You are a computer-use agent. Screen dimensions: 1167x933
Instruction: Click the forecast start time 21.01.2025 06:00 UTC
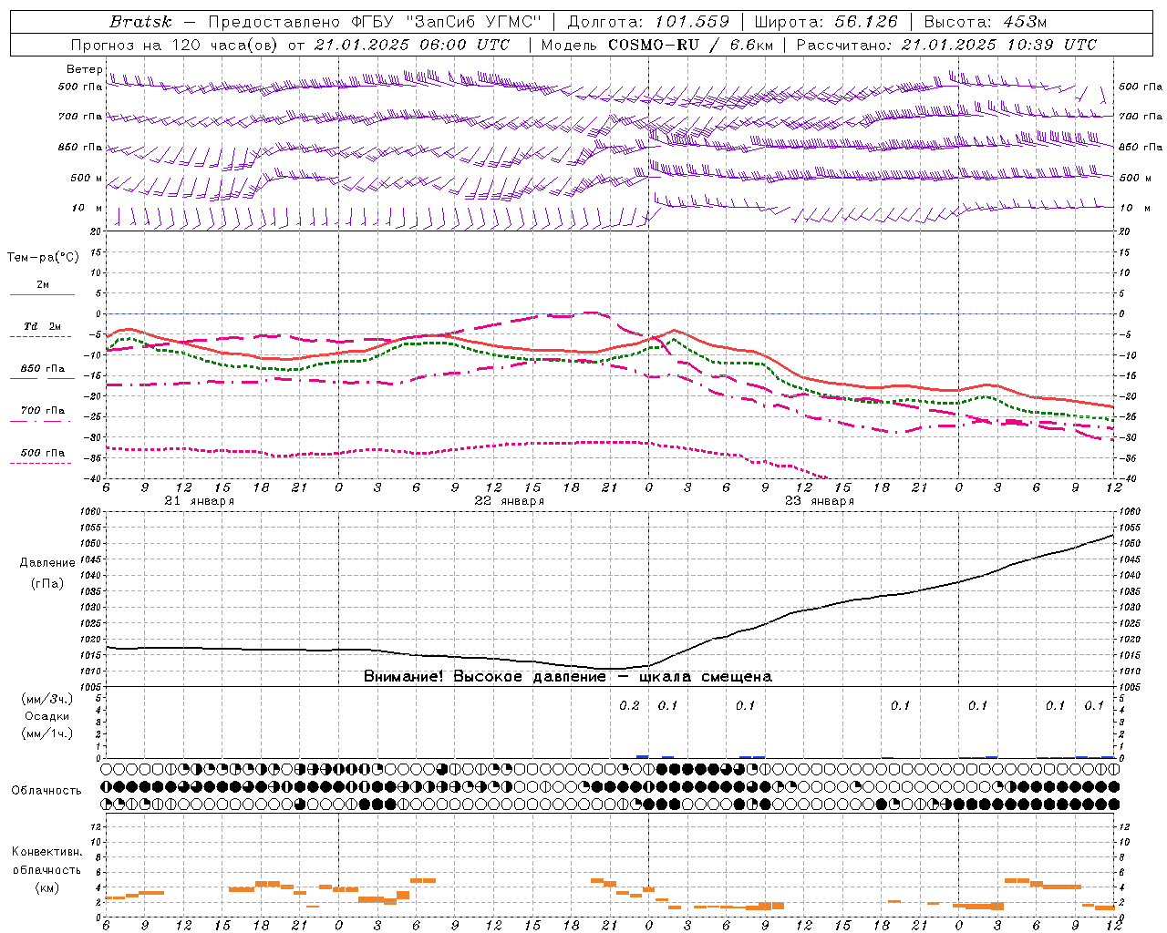411,45
